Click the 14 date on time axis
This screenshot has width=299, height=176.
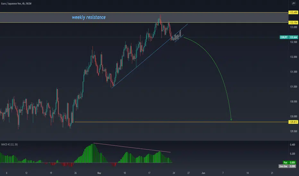(x=248, y=173)
